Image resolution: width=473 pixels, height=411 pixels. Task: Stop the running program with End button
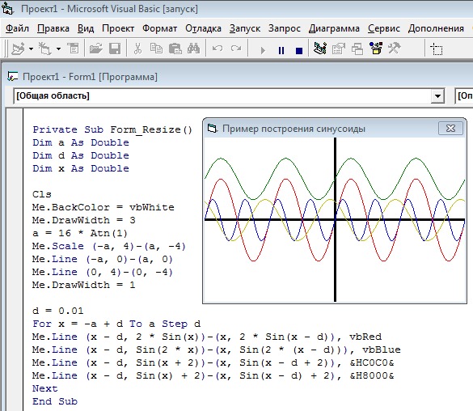pos(299,50)
